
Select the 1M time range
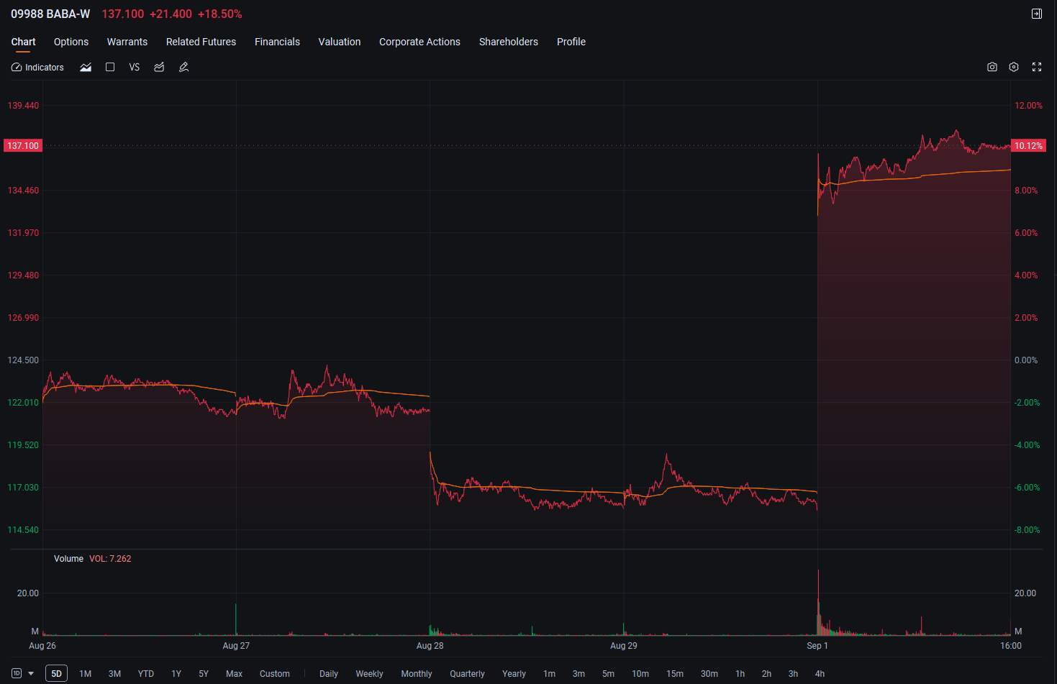[85, 674]
